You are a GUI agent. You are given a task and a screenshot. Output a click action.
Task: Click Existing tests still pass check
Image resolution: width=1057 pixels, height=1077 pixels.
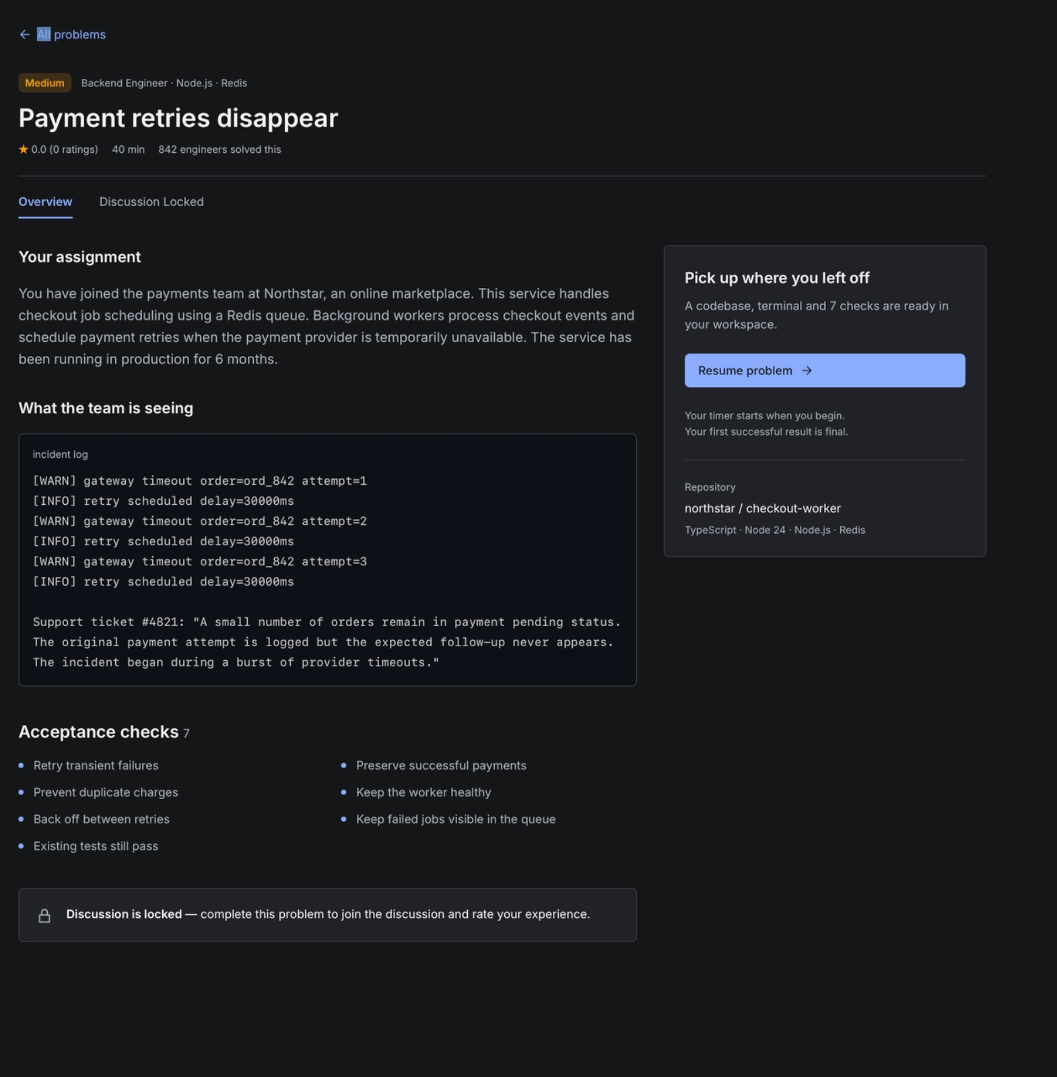pos(96,846)
